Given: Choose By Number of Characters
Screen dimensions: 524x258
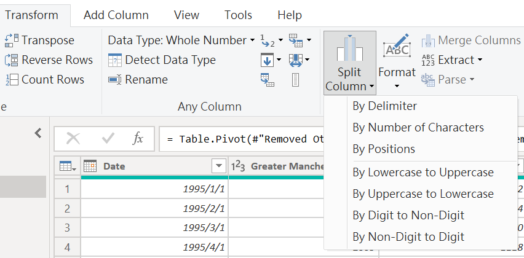Looking at the screenshot, I should pyautogui.click(x=421, y=128).
